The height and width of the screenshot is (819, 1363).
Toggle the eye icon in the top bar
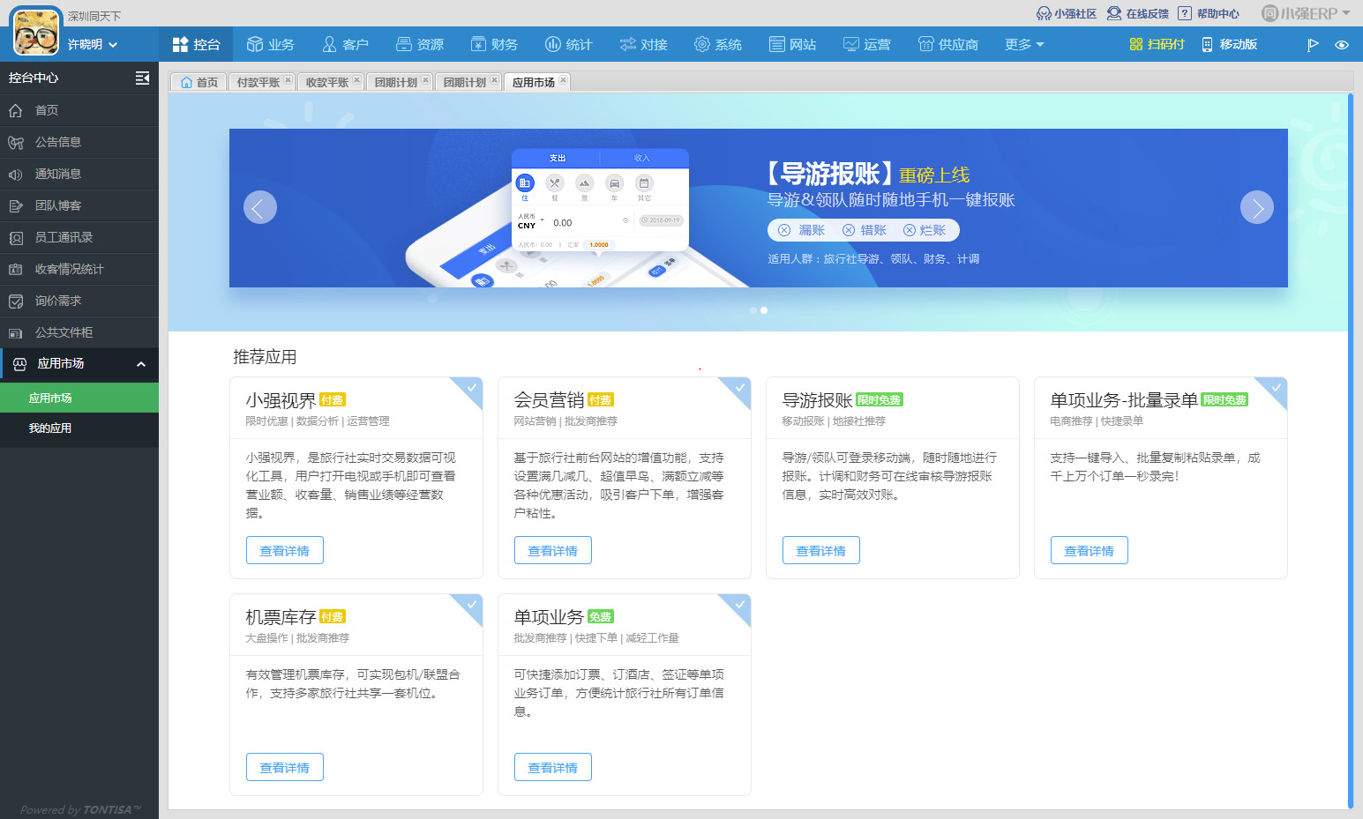(x=1344, y=43)
